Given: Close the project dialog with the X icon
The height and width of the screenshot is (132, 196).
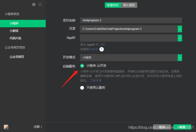Looking at the screenshot, I should (40, 4).
